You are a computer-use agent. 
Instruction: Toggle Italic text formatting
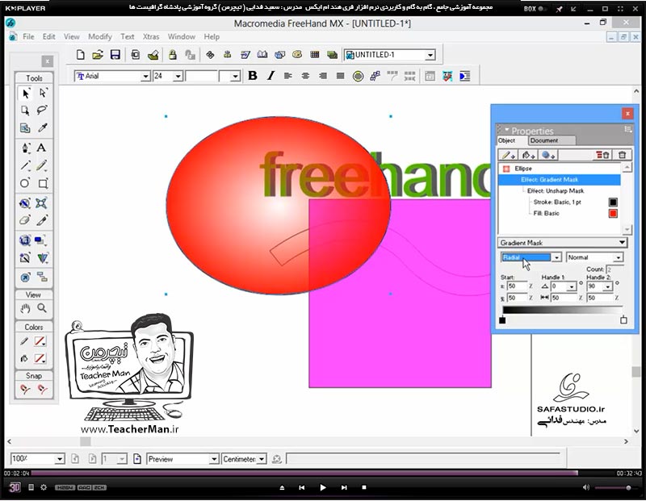pos(271,76)
